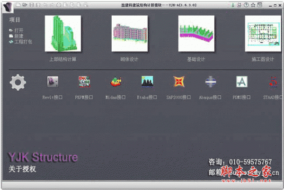
Task: Click the 咨询 phone number 010-59575767
Action: point(250,162)
